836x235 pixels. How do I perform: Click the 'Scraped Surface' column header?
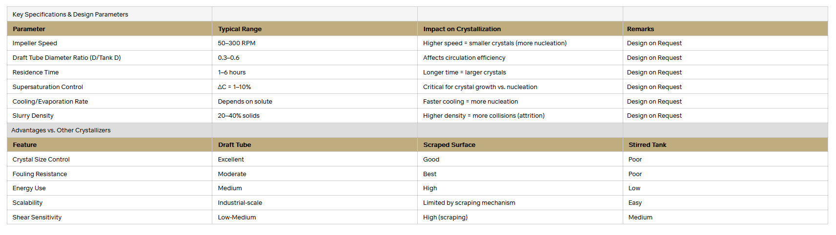click(449, 145)
